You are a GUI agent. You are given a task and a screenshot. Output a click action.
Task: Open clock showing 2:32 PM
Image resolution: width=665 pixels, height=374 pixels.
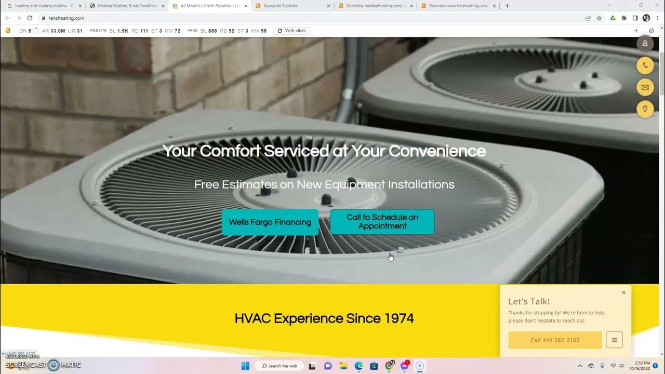tap(639, 366)
